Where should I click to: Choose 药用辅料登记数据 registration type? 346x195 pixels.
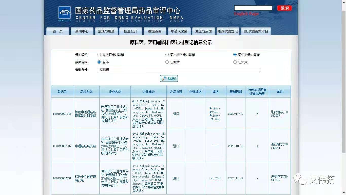(x=167, y=54)
